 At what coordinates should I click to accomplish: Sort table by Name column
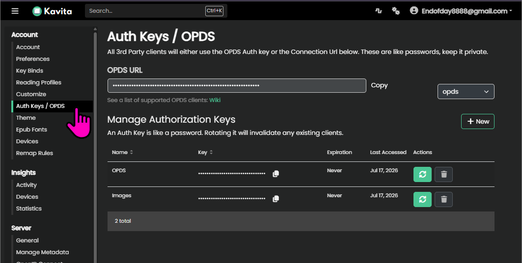pyautogui.click(x=122, y=152)
